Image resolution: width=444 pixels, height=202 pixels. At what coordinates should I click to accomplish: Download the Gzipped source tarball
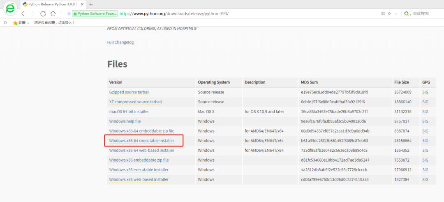[129, 92]
